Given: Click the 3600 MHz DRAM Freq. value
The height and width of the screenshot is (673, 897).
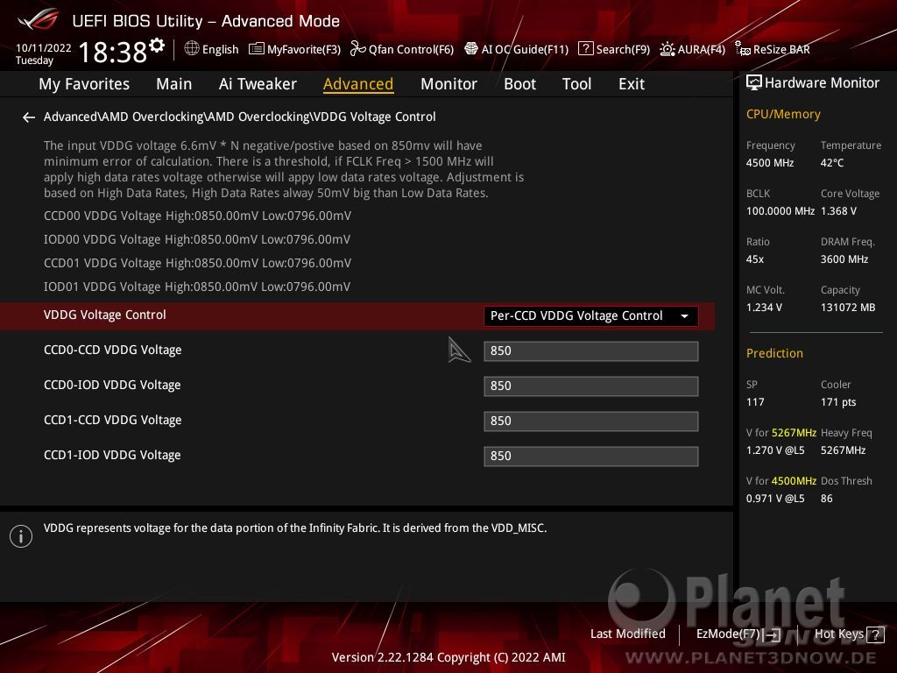Looking at the screenshot, I should [844, 259].
